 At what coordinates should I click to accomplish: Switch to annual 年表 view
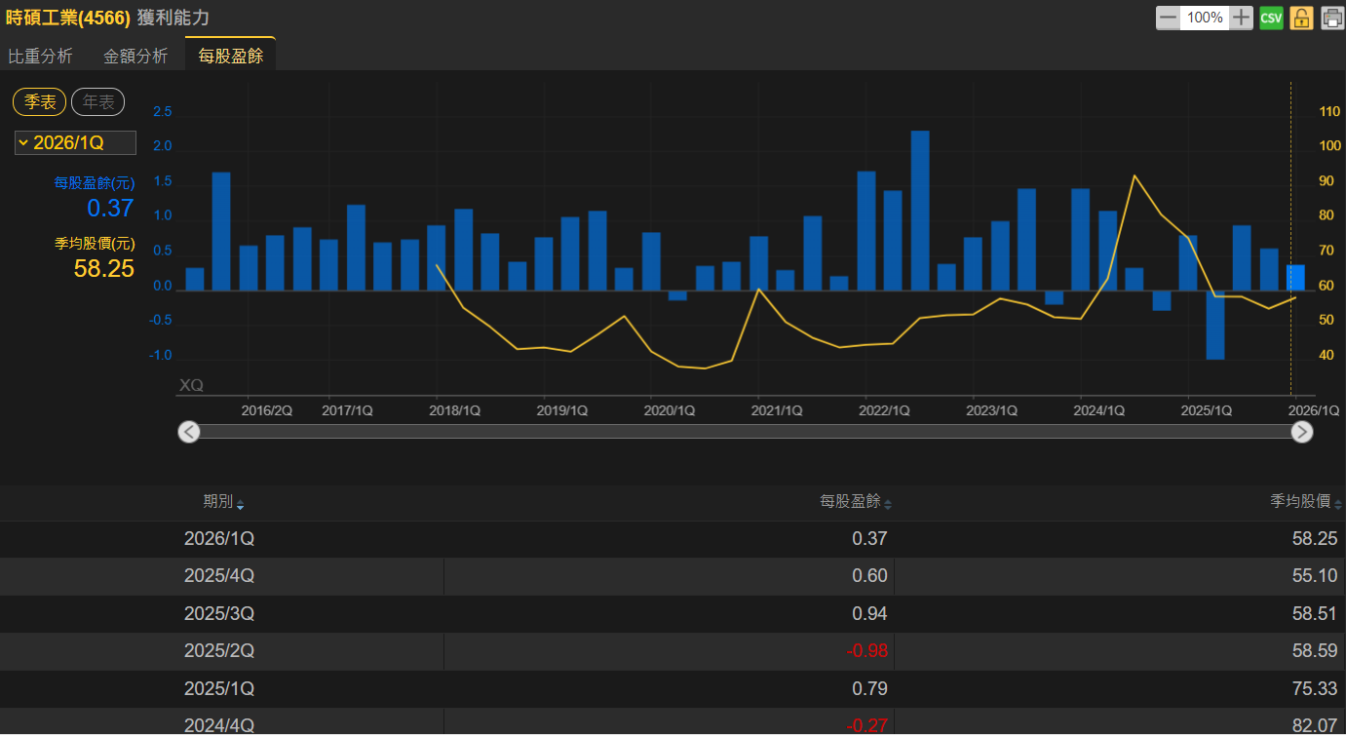point(98,102)
